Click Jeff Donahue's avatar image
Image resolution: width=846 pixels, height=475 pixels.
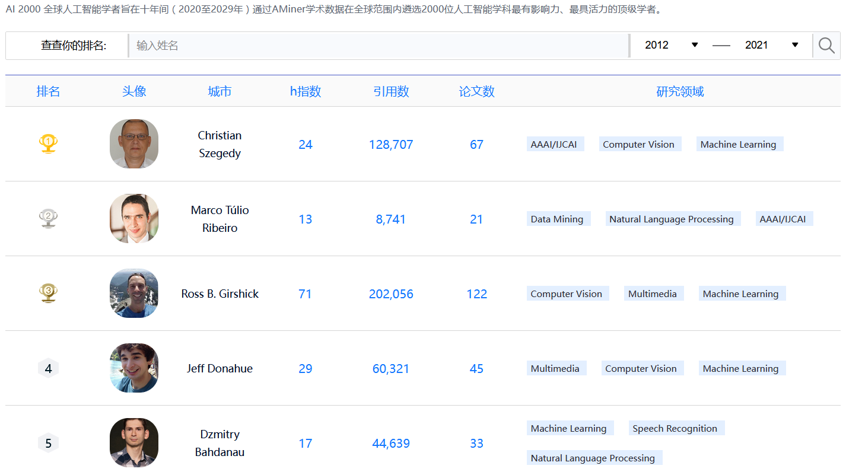click(133, 368)
